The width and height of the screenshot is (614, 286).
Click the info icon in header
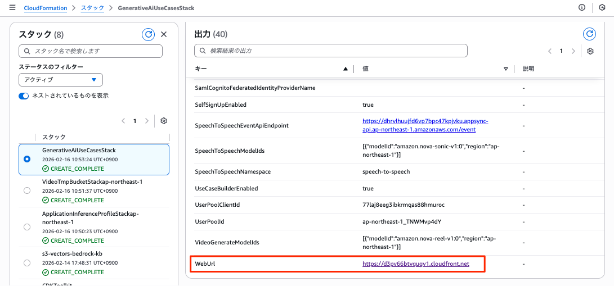tap(582, 8)
